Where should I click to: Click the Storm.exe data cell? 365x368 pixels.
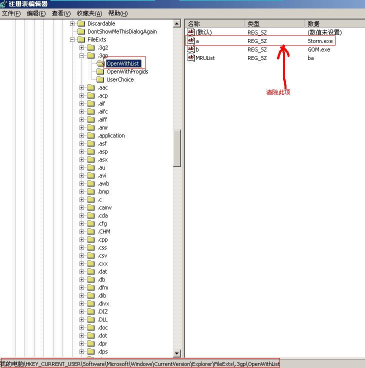click(x=320, y=41)
